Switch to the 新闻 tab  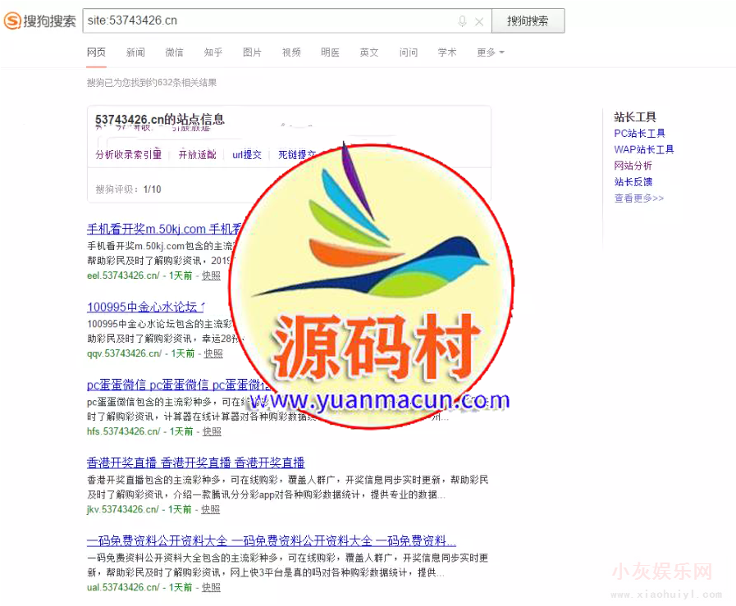(135, 52)
